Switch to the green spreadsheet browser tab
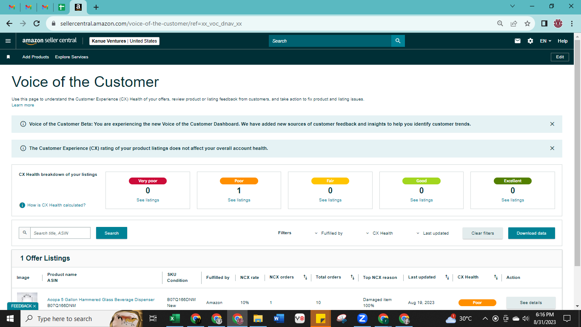 pos(62,7)
